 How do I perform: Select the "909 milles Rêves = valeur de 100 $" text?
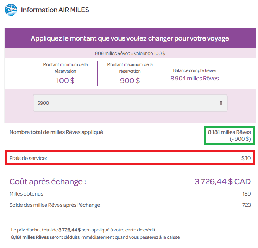(x=130, y=53)
